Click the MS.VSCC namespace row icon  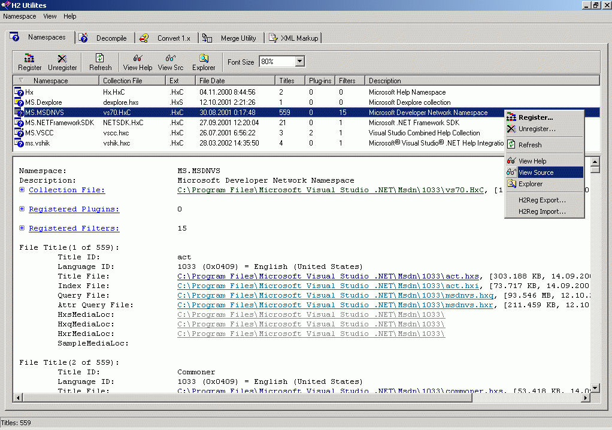click(19, 133)
